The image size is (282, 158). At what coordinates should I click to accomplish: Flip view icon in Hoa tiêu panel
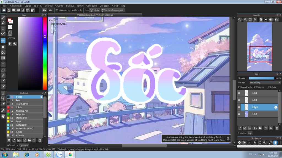coord(276,19)
